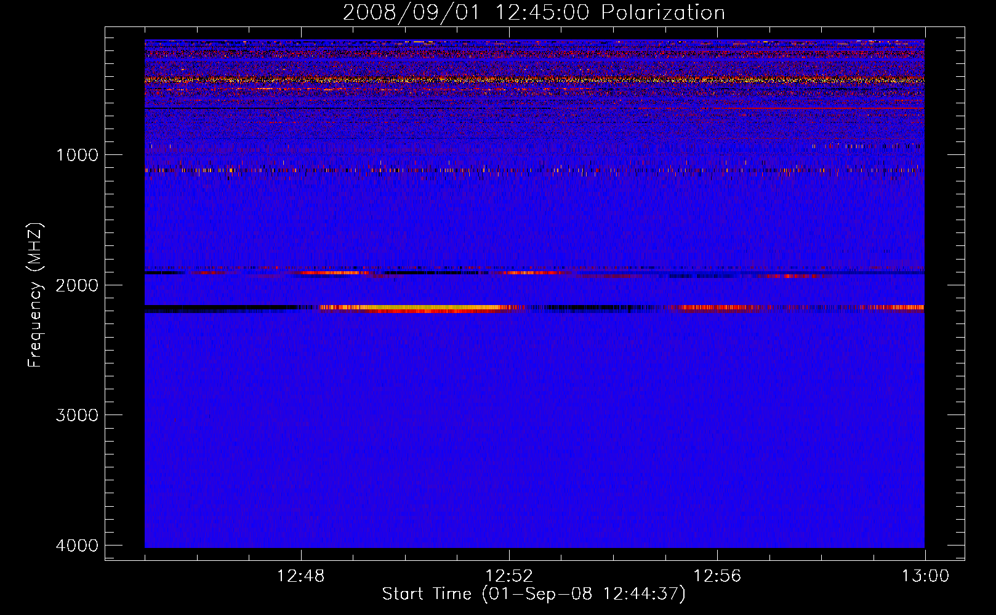996x615 pixels.
Task: Click the 2000 frequency tick label
Action: 77,285
